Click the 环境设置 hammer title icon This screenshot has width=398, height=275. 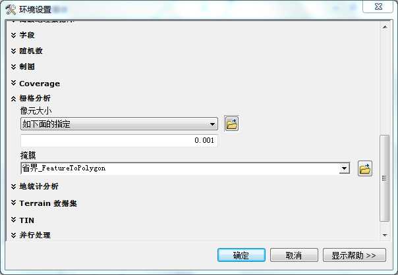pos(11,10)
